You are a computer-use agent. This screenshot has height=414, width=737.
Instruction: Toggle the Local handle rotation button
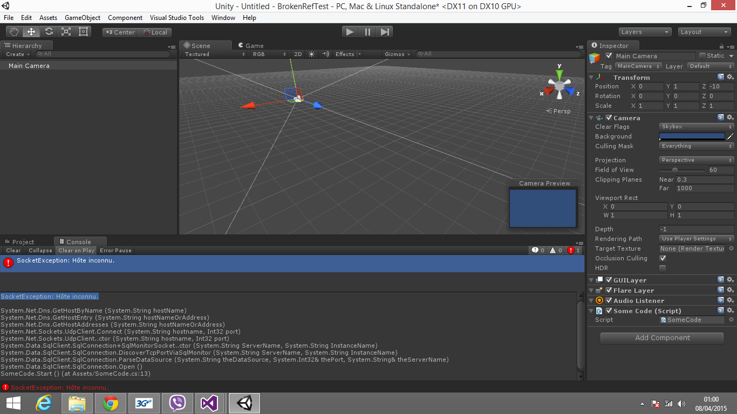tap(155, 32)
